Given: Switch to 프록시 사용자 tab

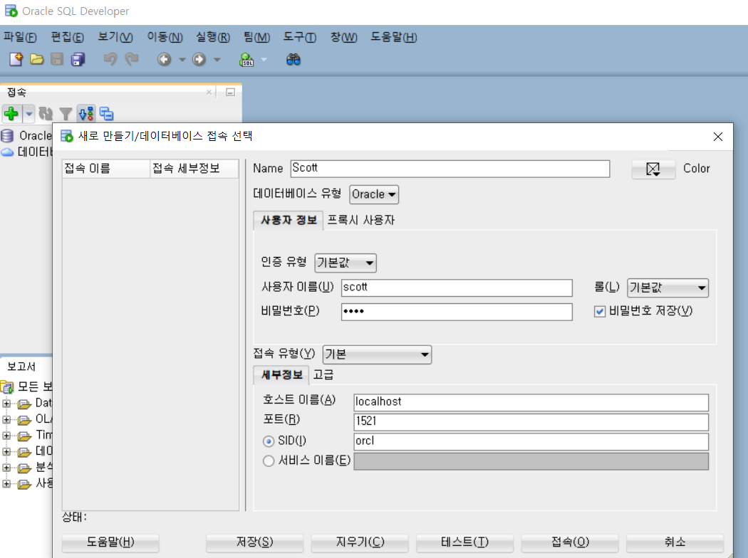Looking at the screenshot, I should 360,220.
